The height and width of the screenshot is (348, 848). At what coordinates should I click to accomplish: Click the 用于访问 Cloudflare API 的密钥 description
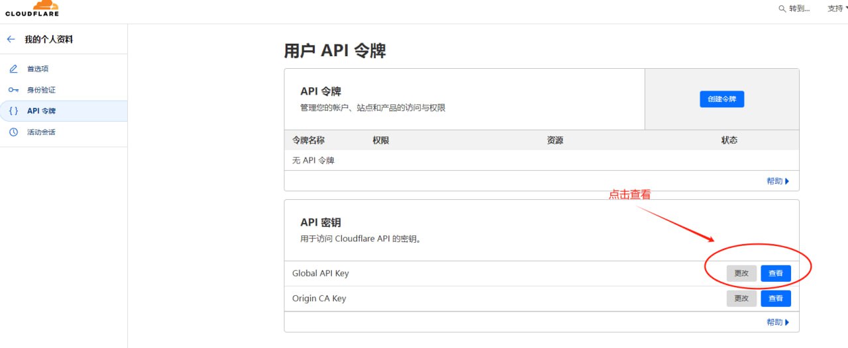[x=361, y=239]
